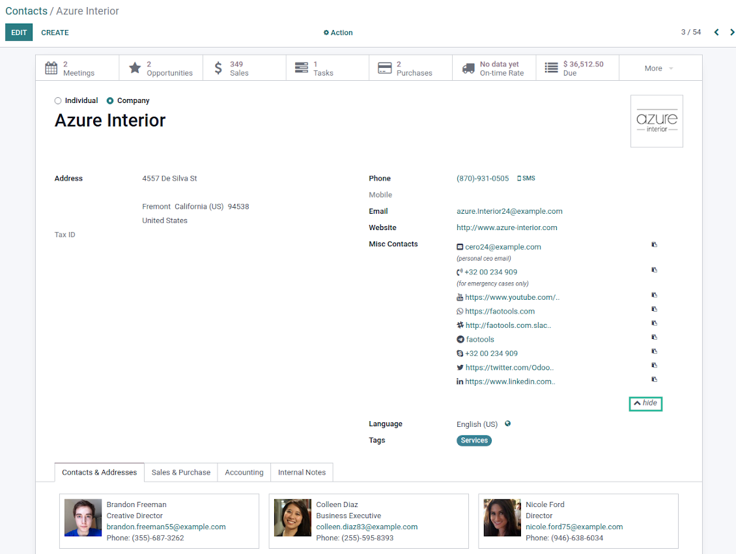Click the EDIT button

19,33
